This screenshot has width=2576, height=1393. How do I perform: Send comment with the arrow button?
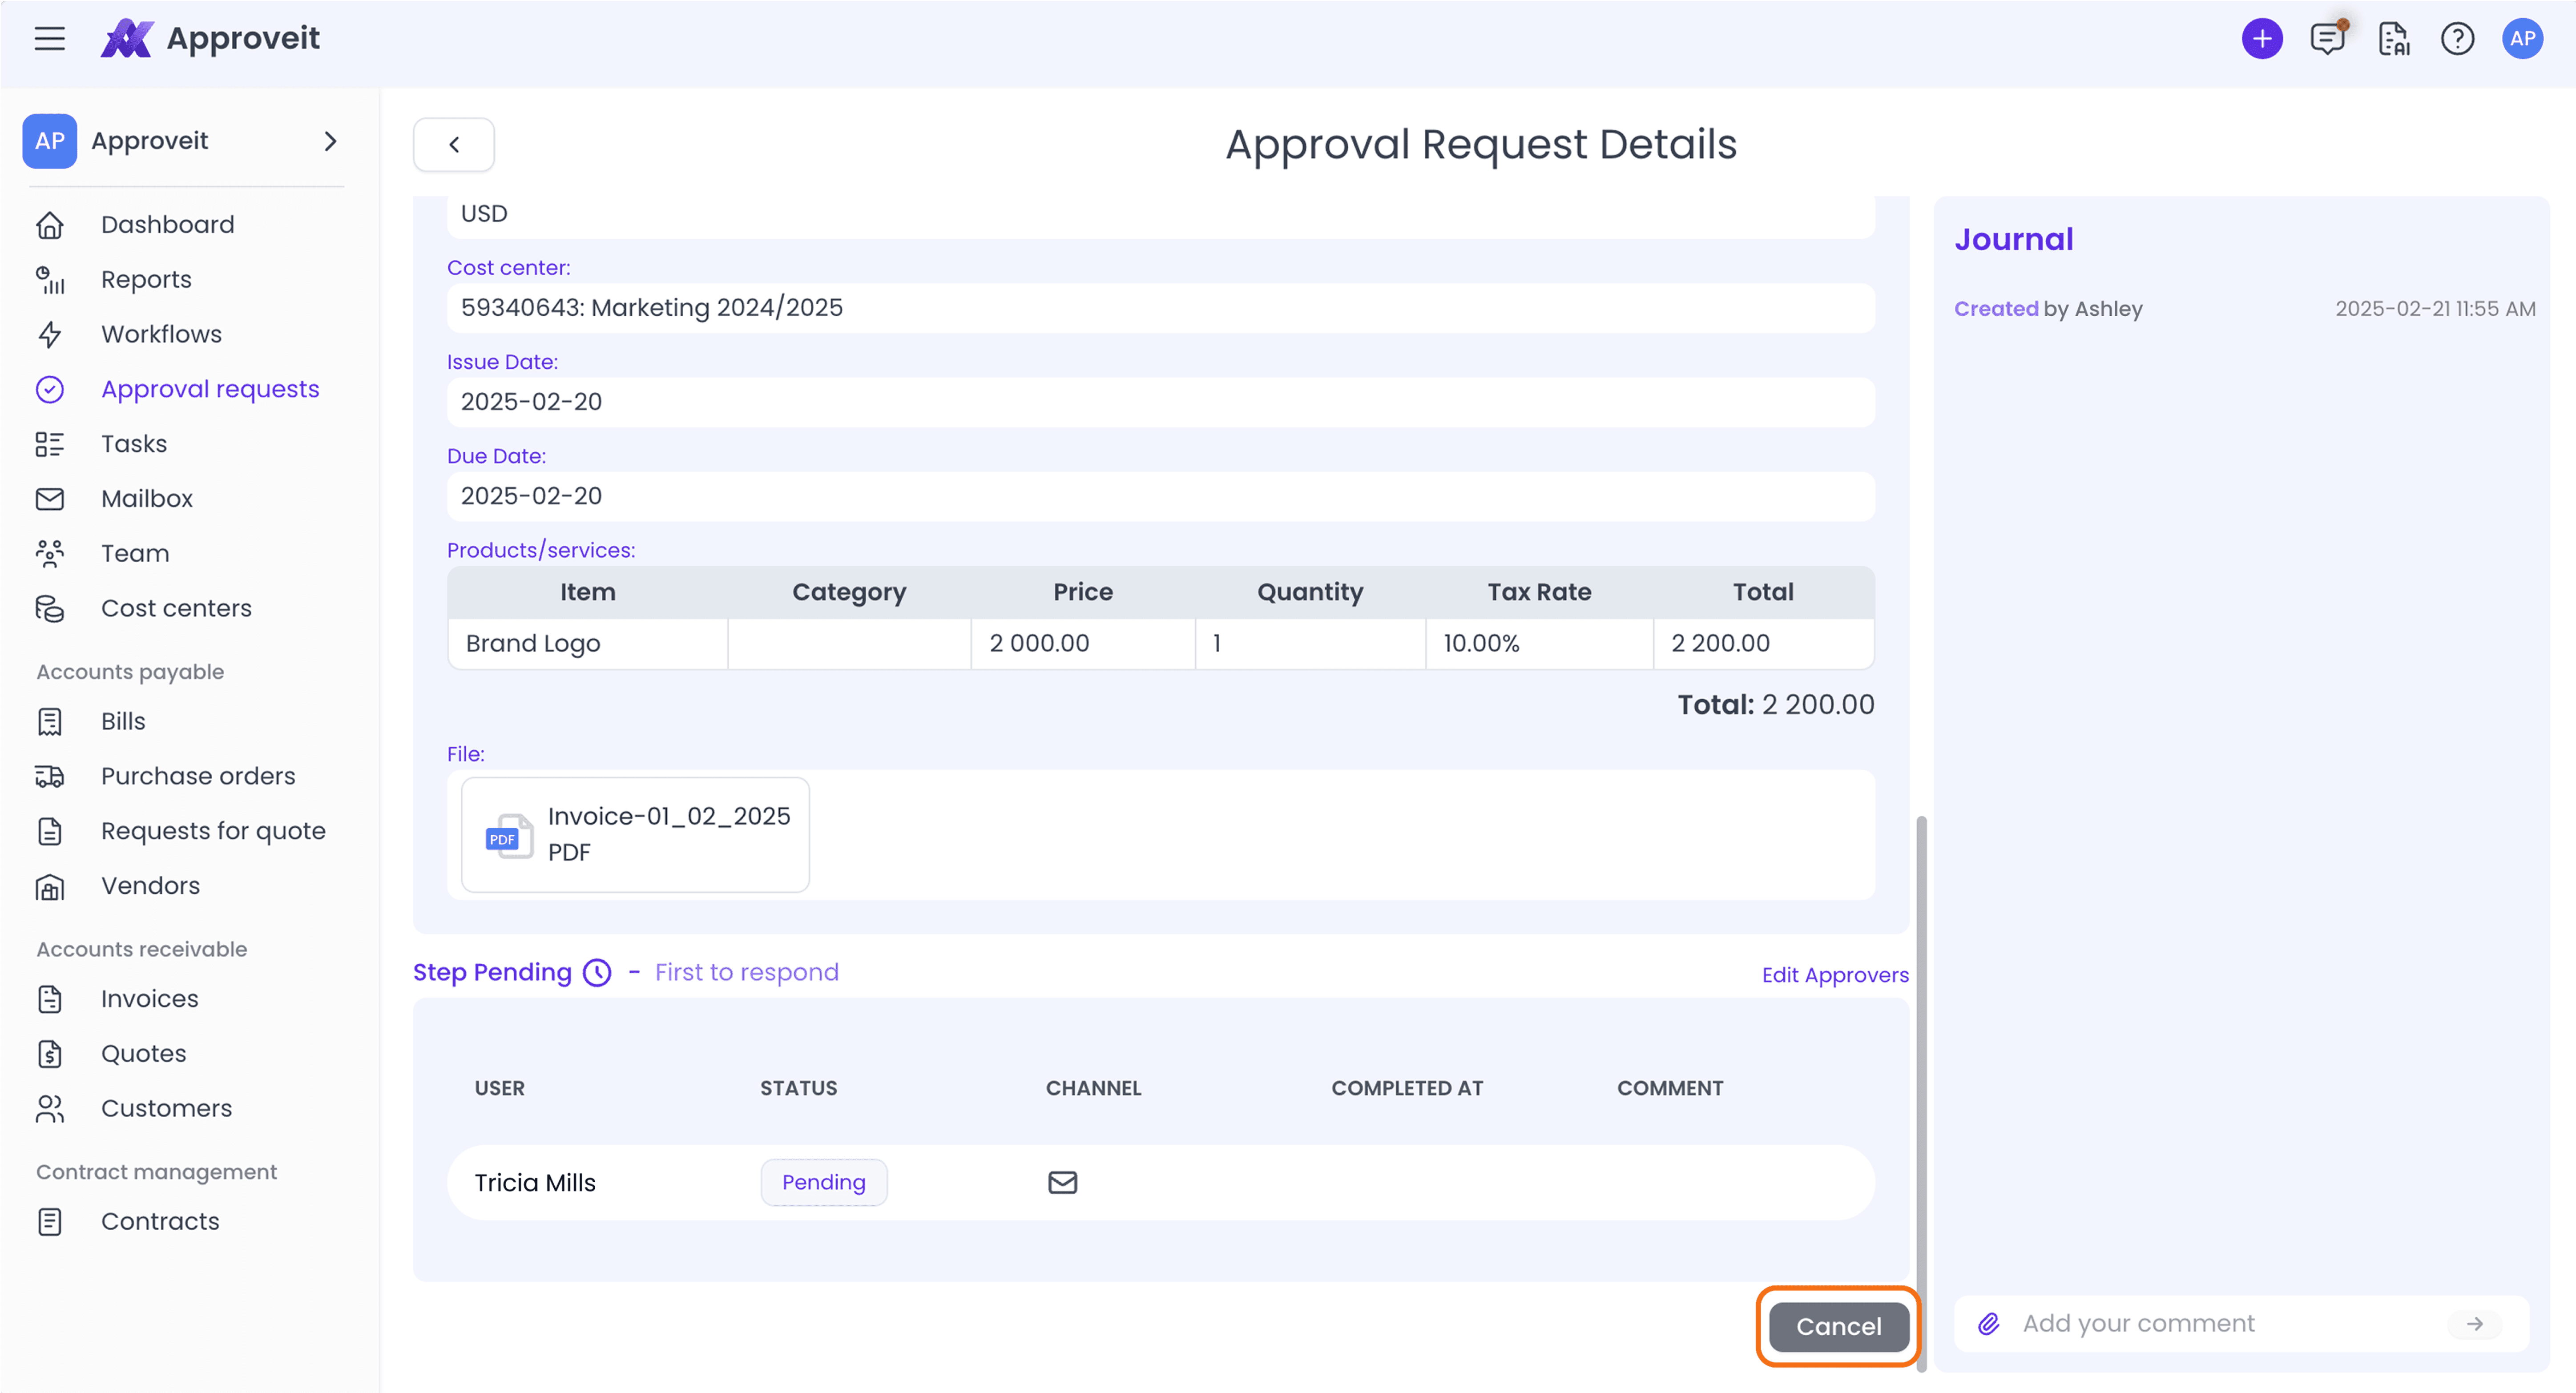[2475, 1324]
